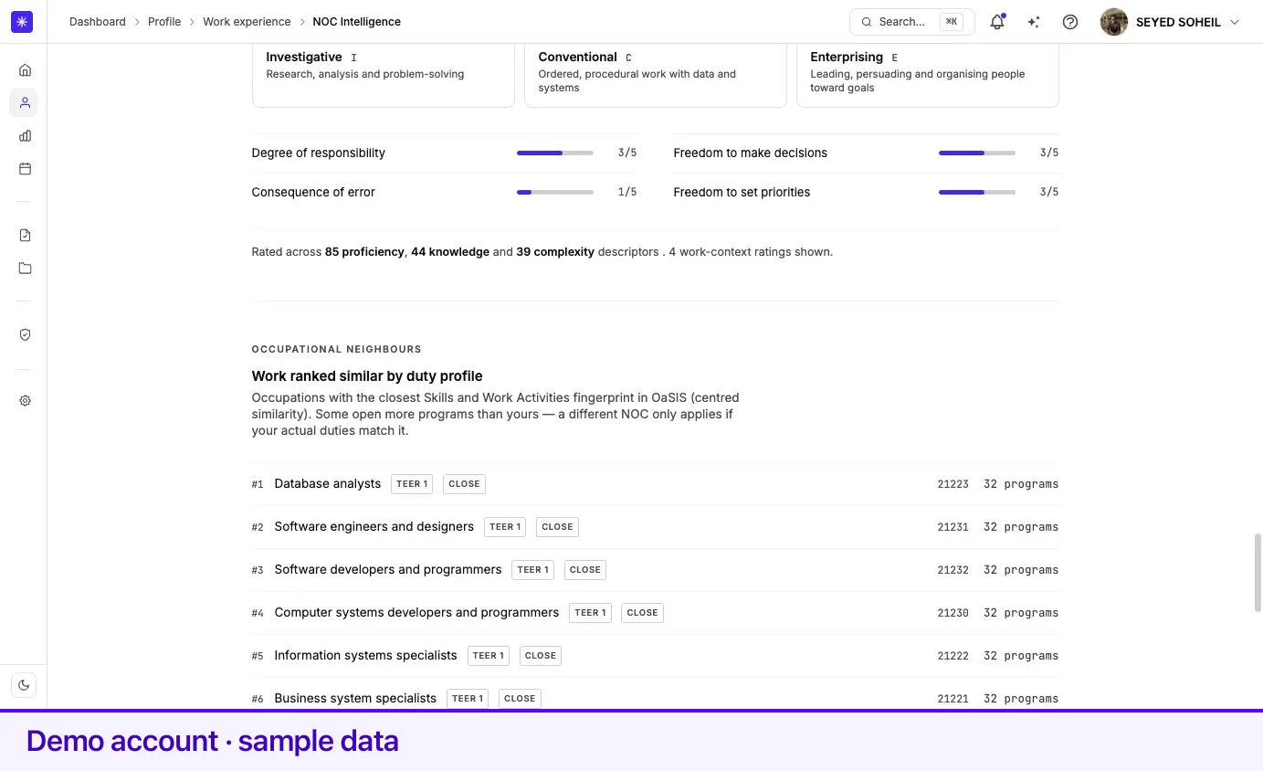Select the Profile person icon in the sidebar
The image size is (1263, 771).
25,103
